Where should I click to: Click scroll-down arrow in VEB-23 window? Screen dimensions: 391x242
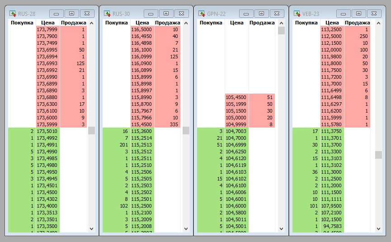tap(378, 229)
